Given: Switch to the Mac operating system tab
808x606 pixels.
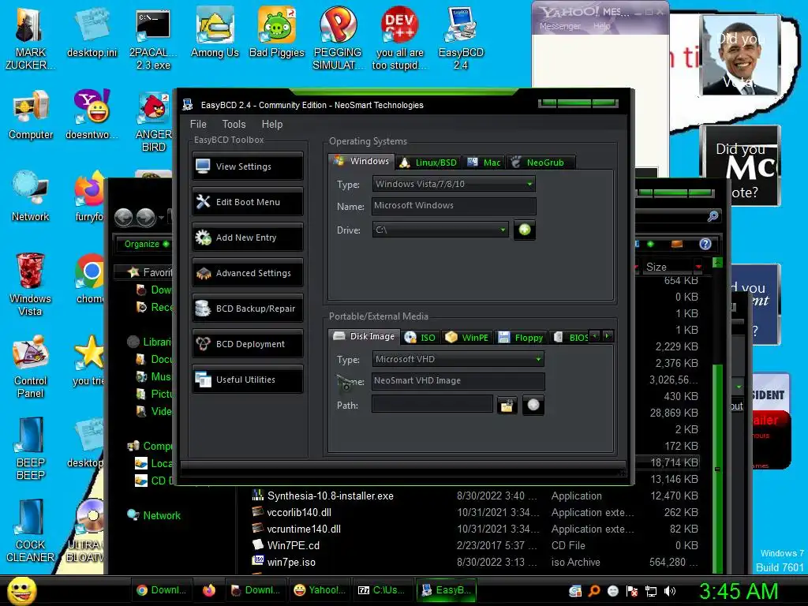Looking at the screenshot, I should pos(484,163).
